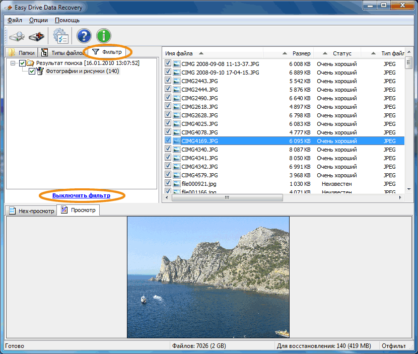Click the Неизвестен status for file000921.jpg
The image size is (418, 354).
pyautogui.click(x=337, y=184)
